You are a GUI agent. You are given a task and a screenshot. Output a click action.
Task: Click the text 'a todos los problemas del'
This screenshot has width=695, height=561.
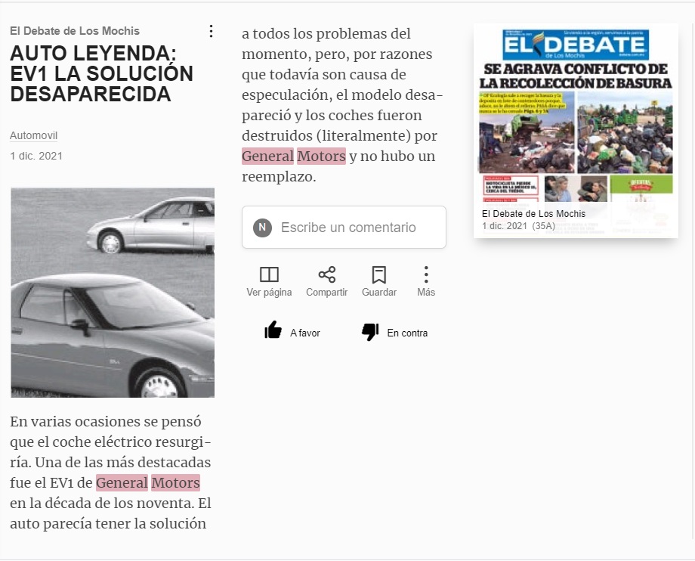326,34
